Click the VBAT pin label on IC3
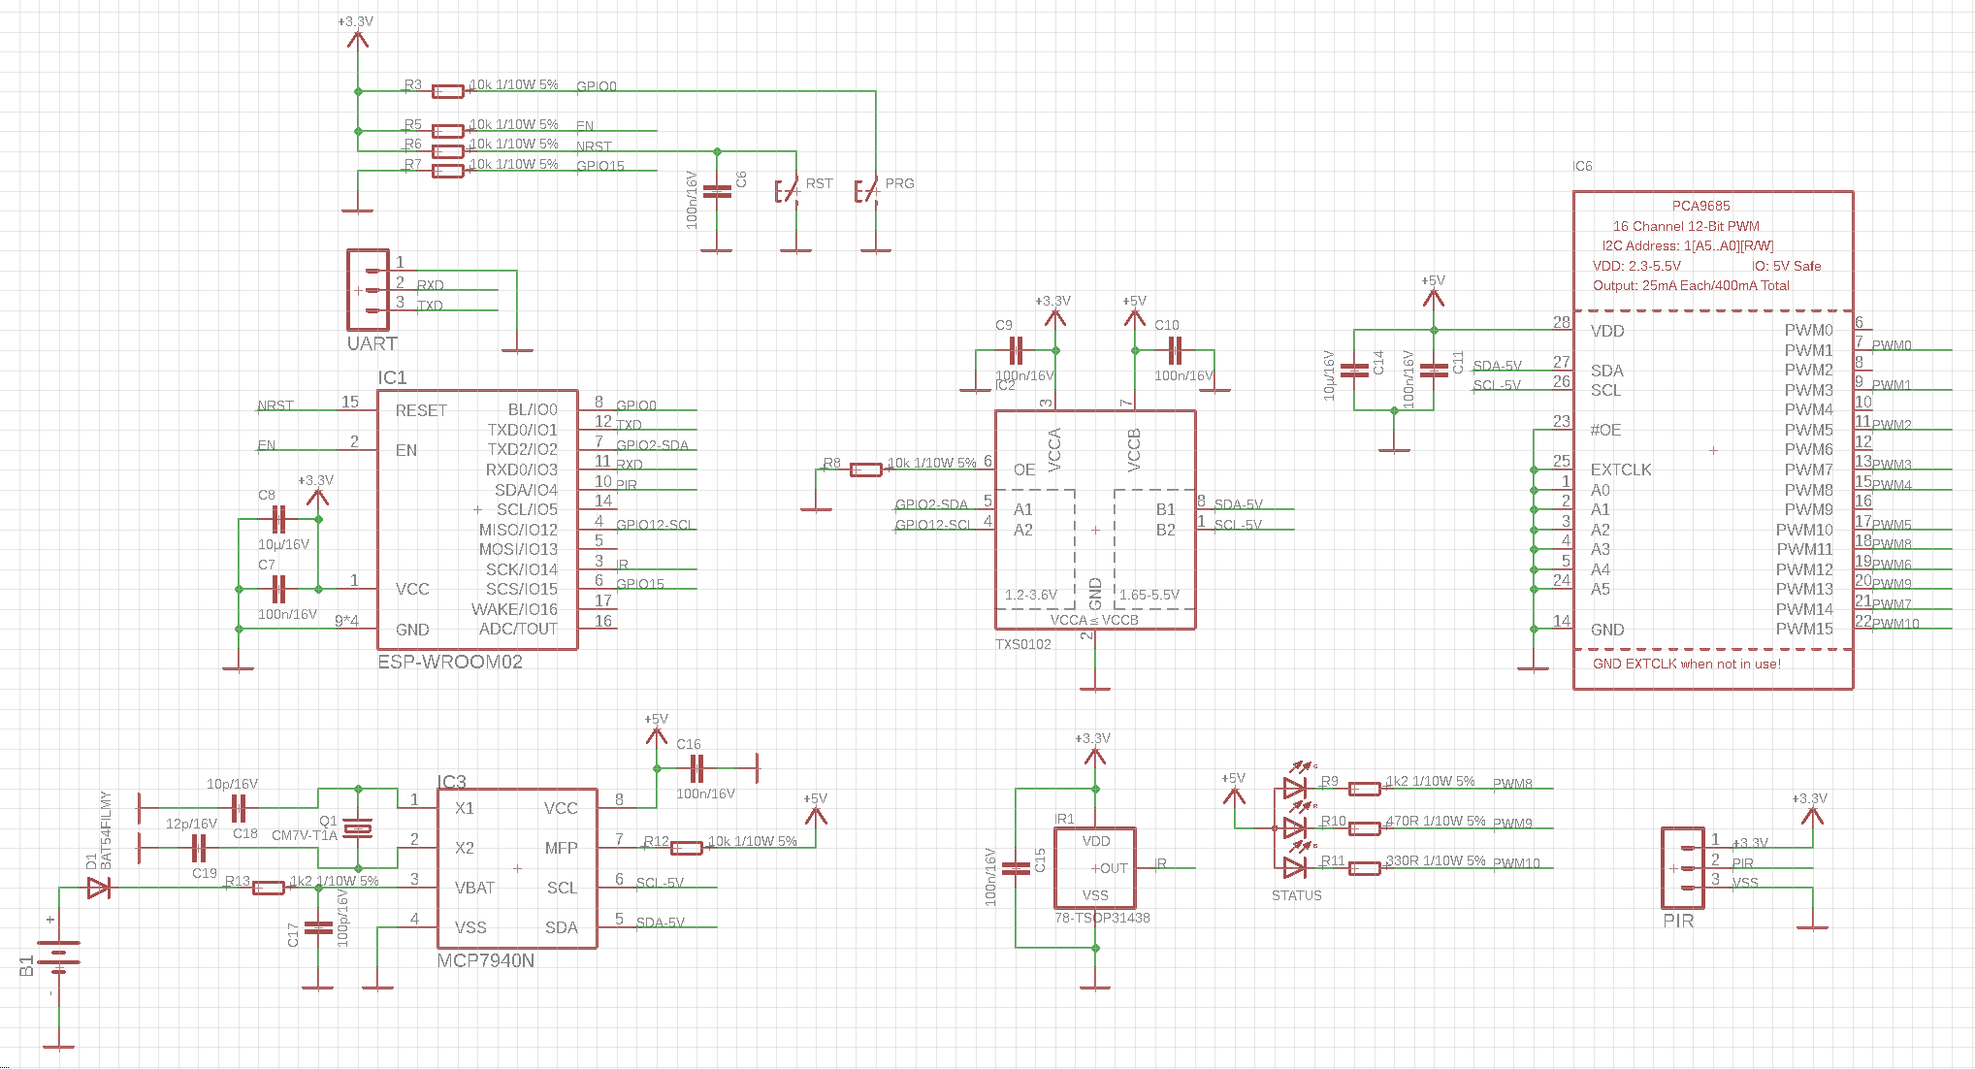 pos(474,888)
